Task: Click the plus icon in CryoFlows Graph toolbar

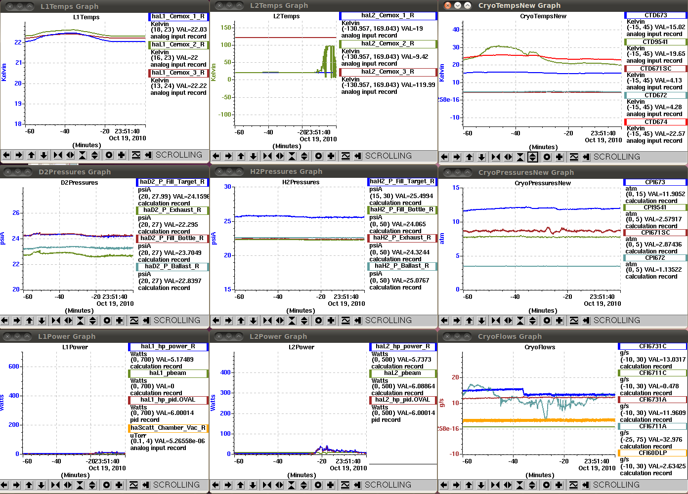Action: click(x=559, y=485)
